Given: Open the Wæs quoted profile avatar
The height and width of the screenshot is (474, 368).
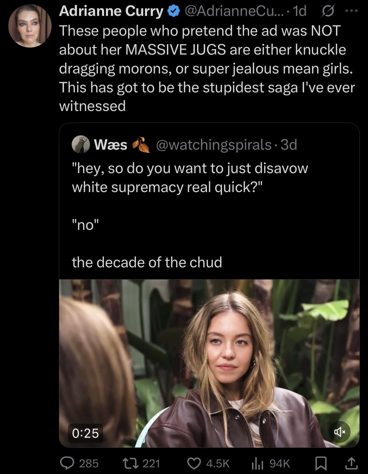Looking at the screenshot, I should click(81, 144).
